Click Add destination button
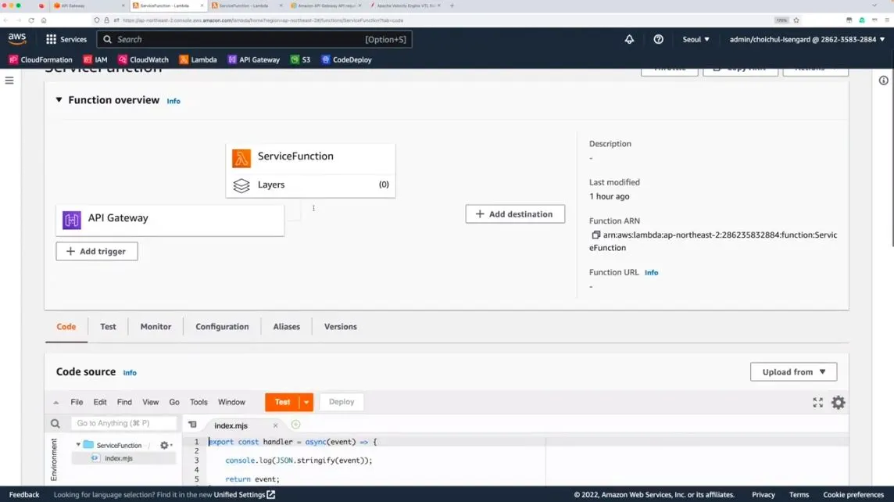894x502 pixels. [515, 214]
